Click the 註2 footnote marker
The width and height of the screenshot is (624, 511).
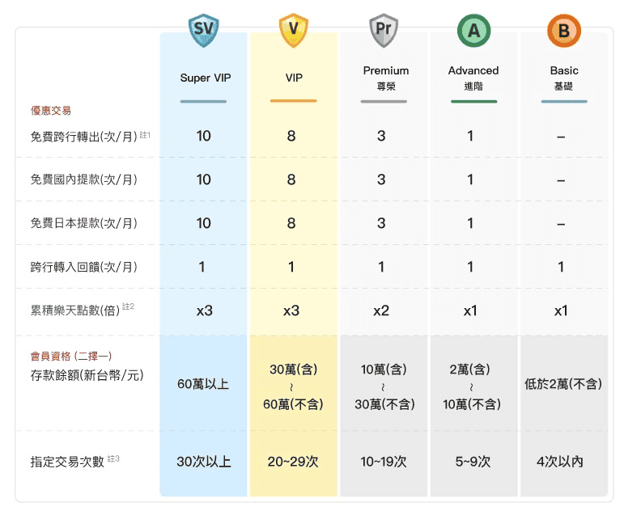(x=128, y=306)
